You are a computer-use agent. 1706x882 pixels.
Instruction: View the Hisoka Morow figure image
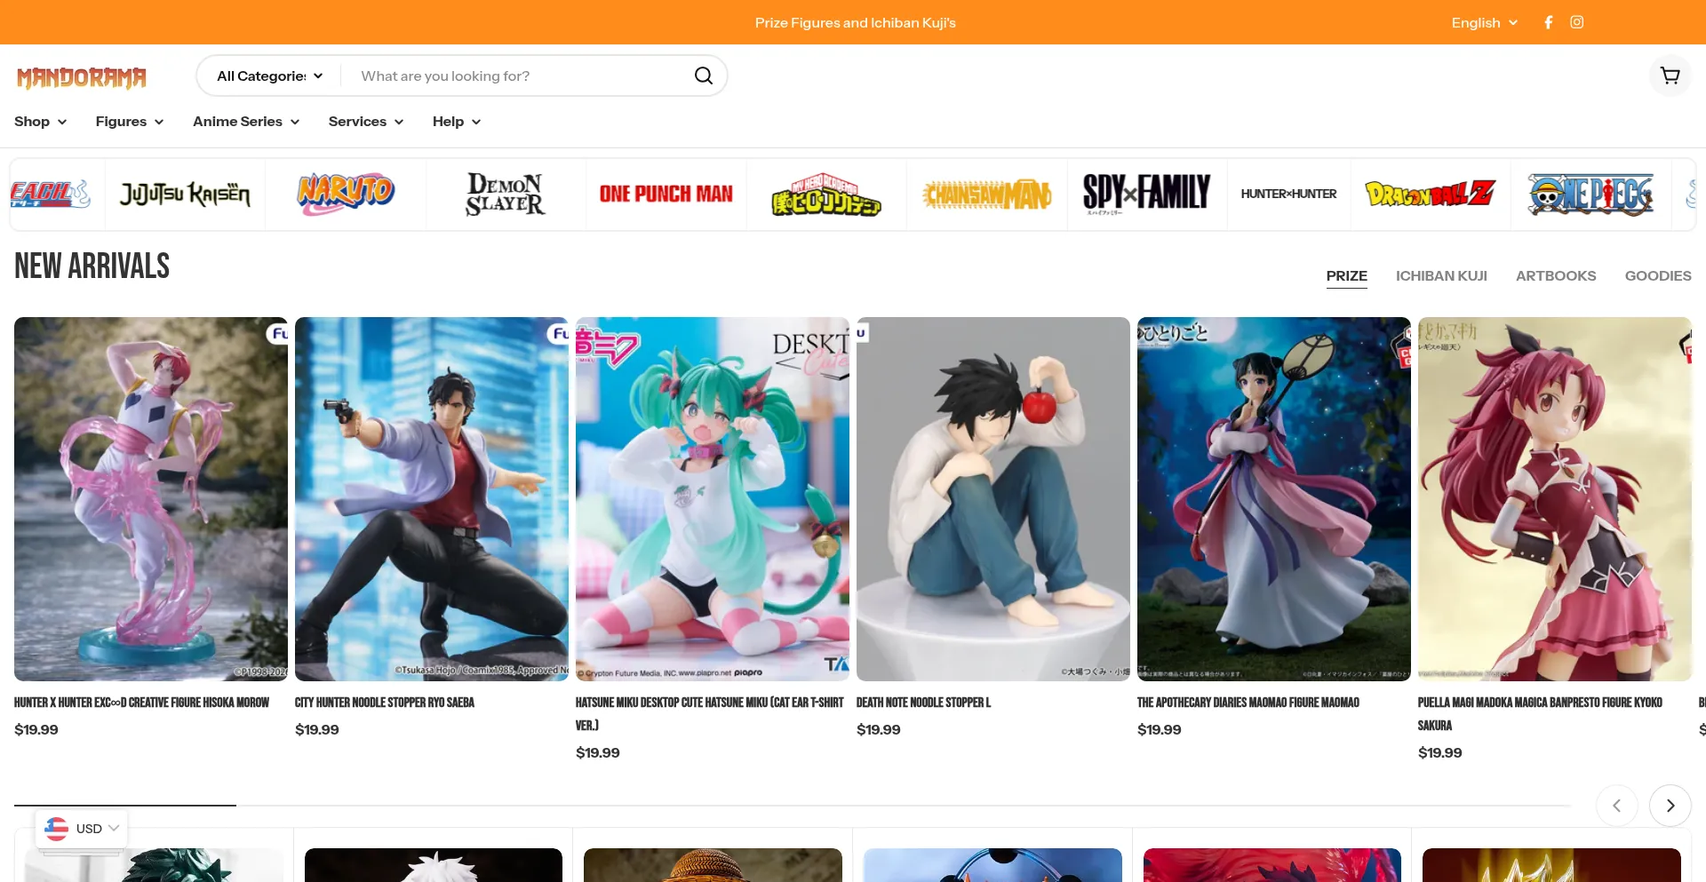[151, 499]
